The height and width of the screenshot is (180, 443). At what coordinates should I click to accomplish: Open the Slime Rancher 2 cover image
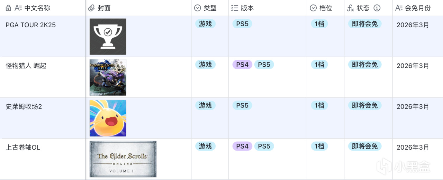[x=108, y=118]
